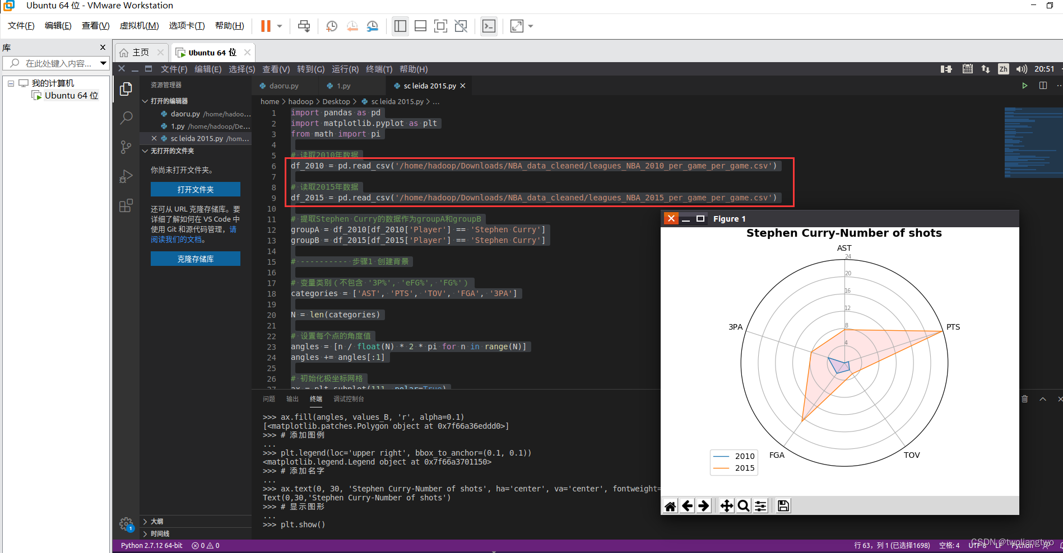This screenshot has height=553, width=1063.
Task: Select the Pan tool in Figure 1 toolbar
Action: pyautogui.click(x=726, y=505)
